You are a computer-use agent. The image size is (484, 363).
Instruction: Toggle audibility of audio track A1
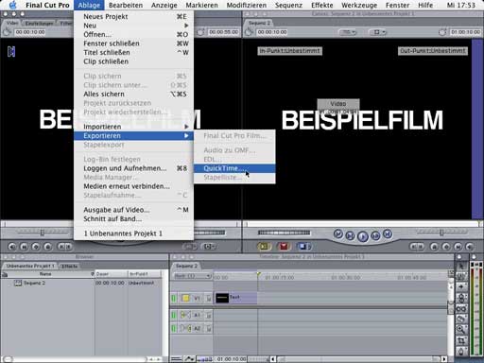[x=174, y=315]
